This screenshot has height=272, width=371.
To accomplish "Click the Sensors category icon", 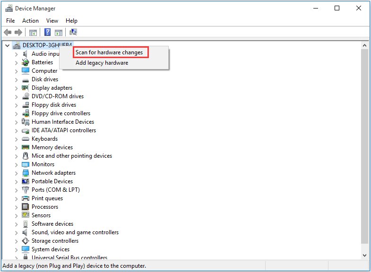I will [x=26, y=215].
